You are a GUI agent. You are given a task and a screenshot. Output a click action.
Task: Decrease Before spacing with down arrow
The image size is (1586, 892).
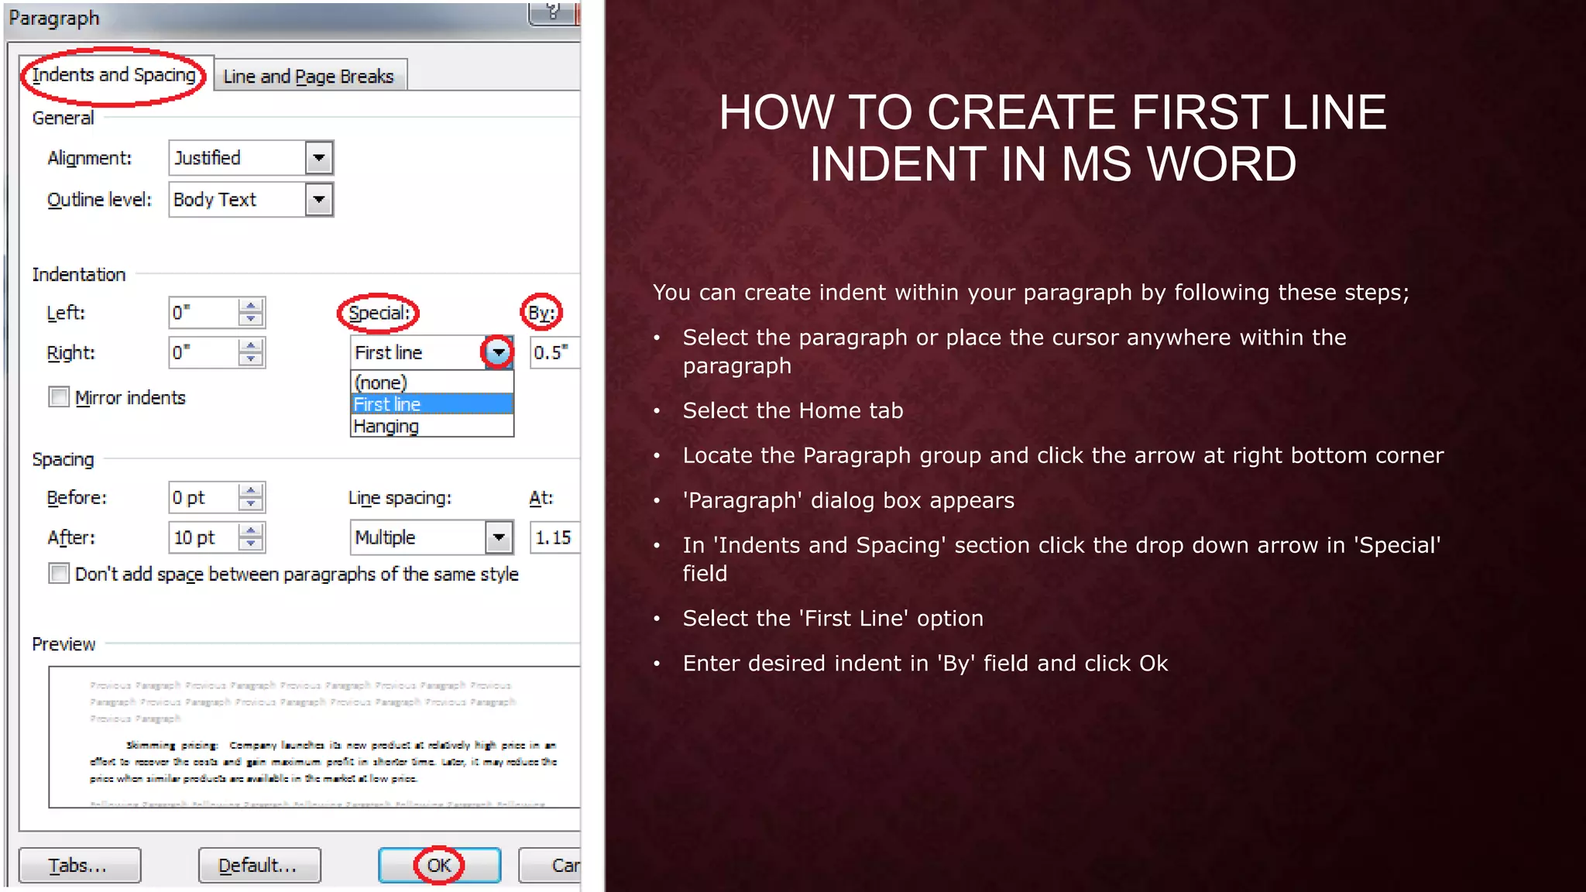pyautogui.click(x=250, y=505)
